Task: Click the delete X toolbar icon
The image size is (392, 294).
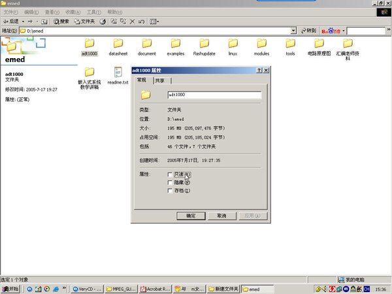Action: pos(133,22)
